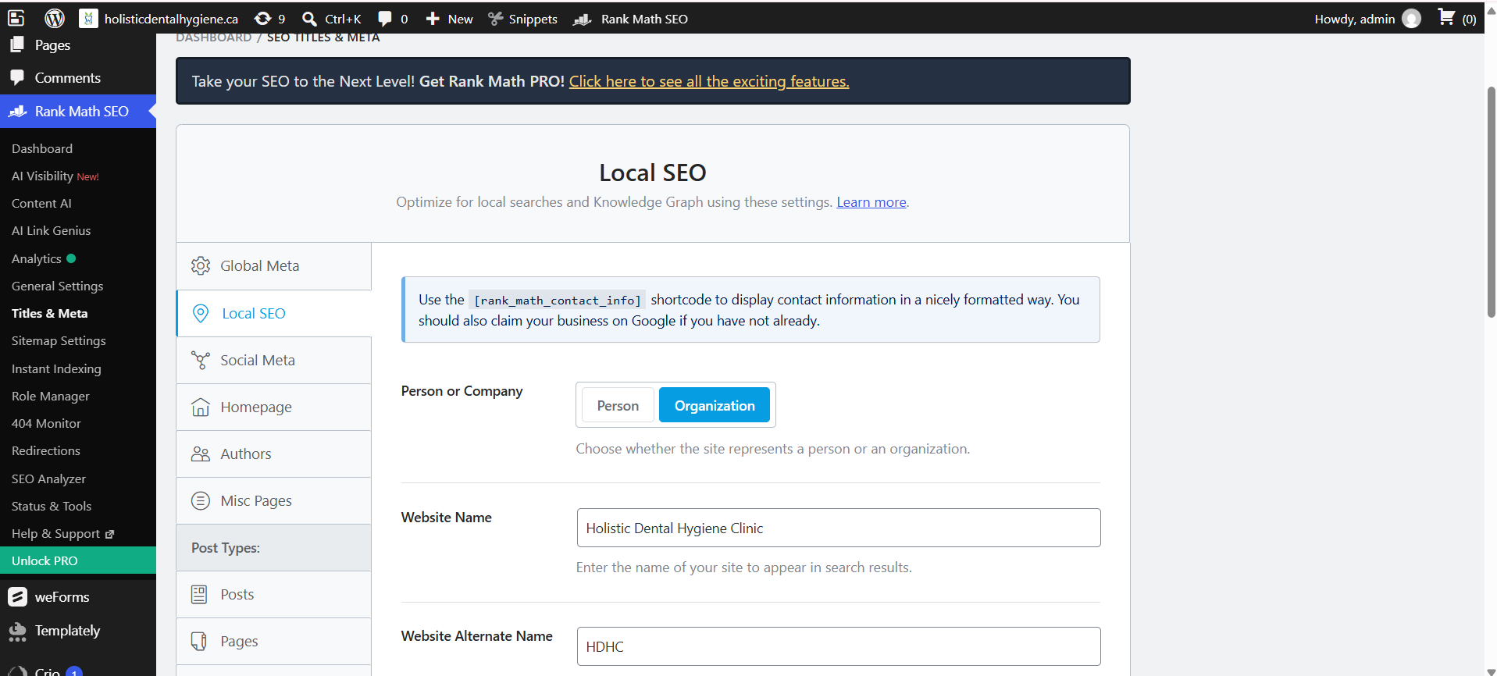Click the plus New icon
1497x676 pixels.
point(433,18)
